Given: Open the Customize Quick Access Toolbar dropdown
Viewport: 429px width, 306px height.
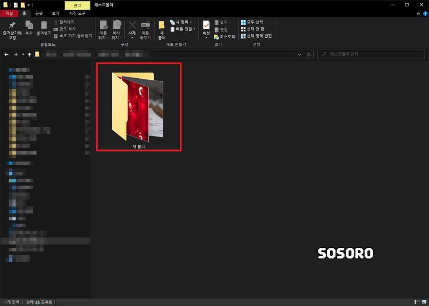Looking at the screenshot, I should [x=28, y=5].
